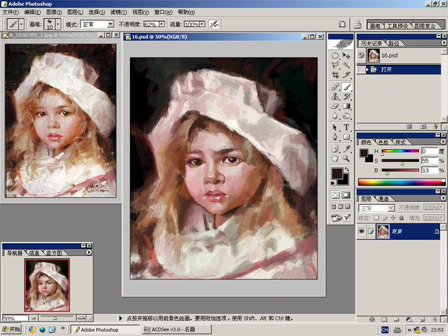This screenshot has width=448, height=336.
Task: Switch to Standard editing mode
Action: pyautogui.click(x=335, y=195)
